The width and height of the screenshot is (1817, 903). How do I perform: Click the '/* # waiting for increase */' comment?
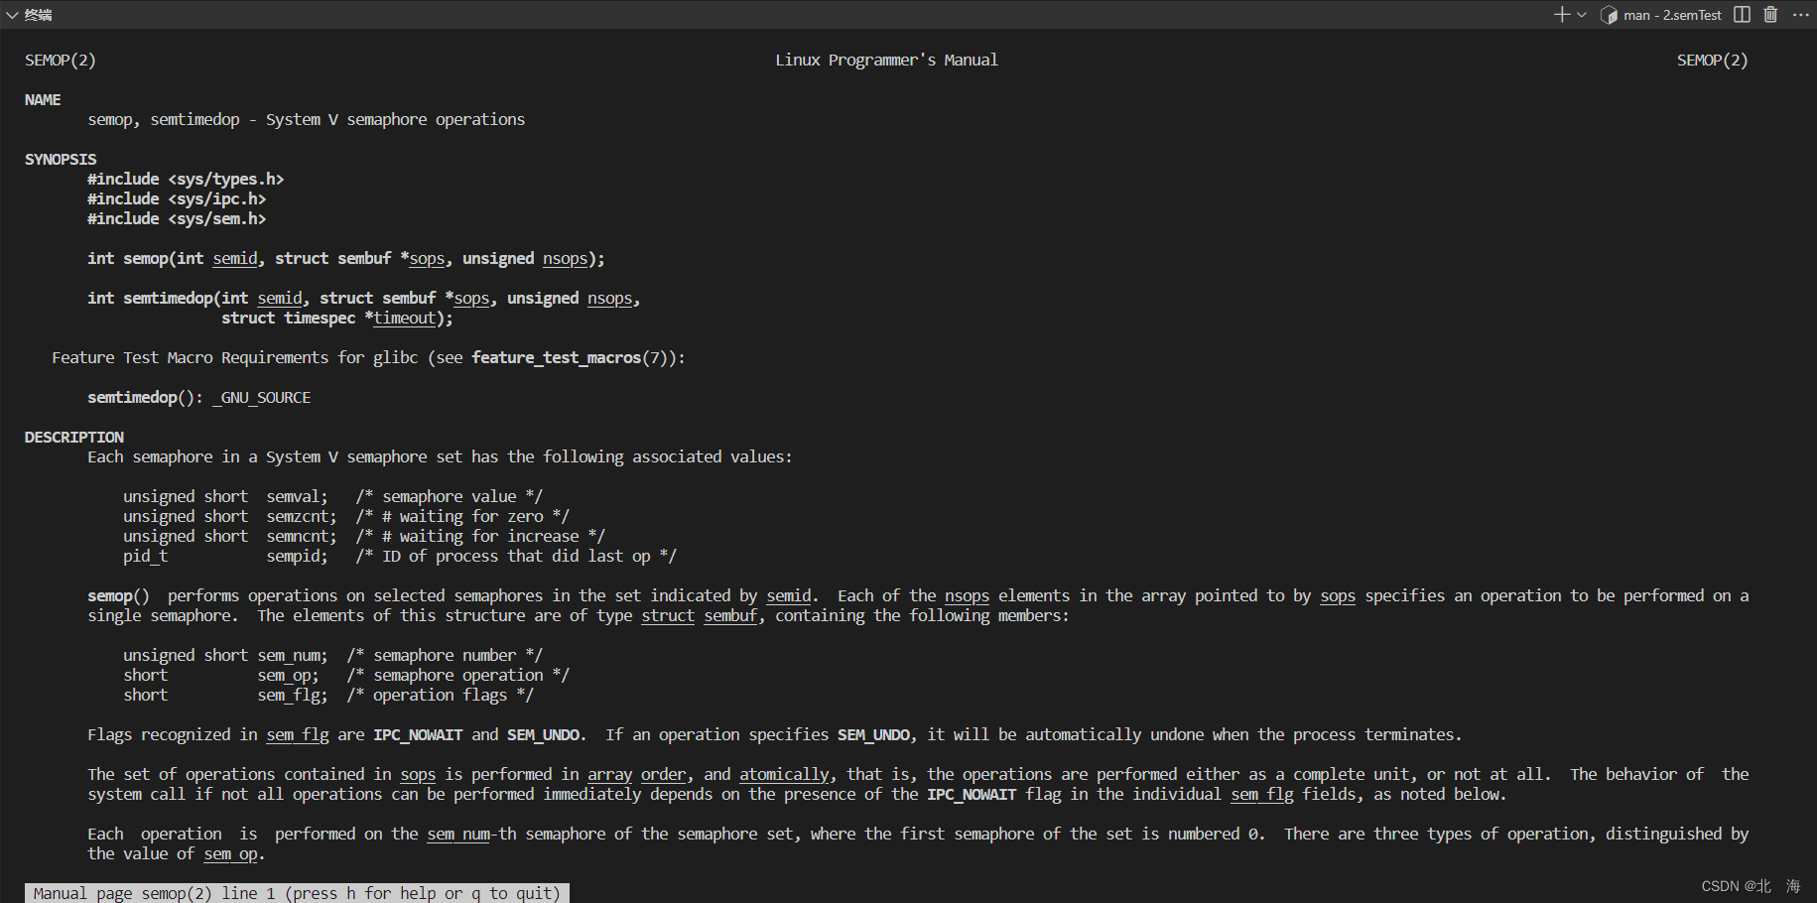pyautogui.click(x=480, y=537)
